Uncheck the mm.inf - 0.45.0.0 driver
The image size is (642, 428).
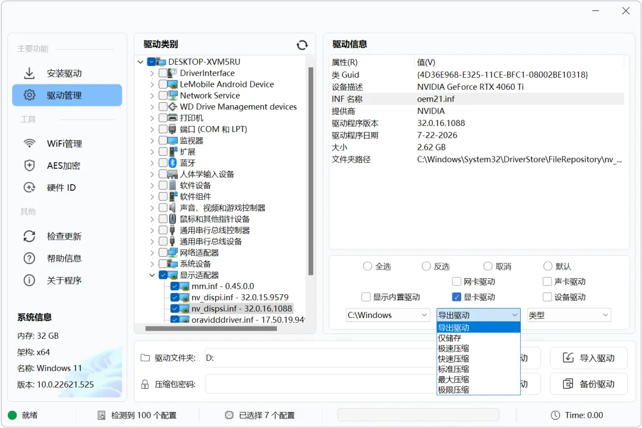tap(174, 287)
